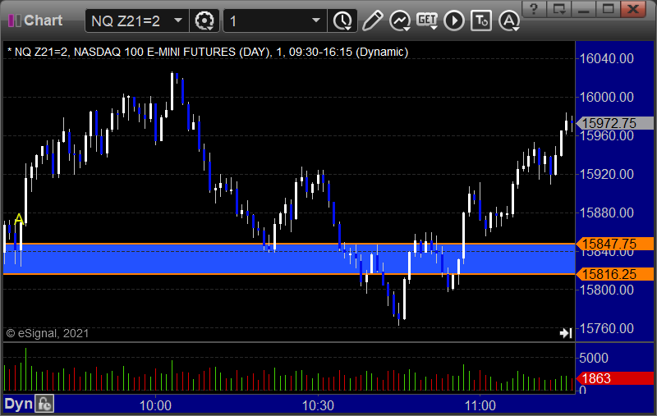Select the pencil drawing tools icon
The image size is (657, 416).
[x=372, y=21]
